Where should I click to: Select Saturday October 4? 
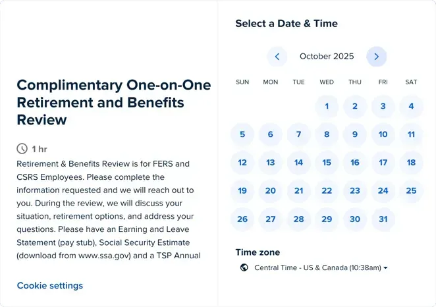point(411,106)
